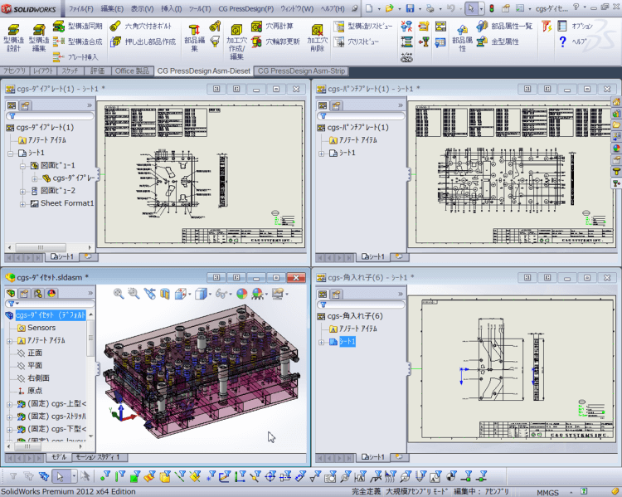Screen dimensions: 622x497
Task: Open the 編集(E) menu
Action: point(112,8)
